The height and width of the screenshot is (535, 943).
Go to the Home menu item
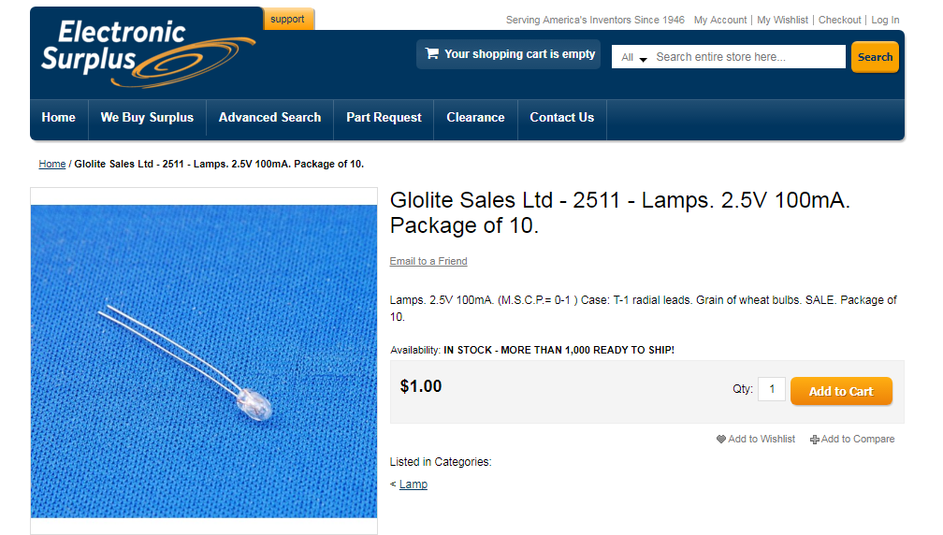58,118
